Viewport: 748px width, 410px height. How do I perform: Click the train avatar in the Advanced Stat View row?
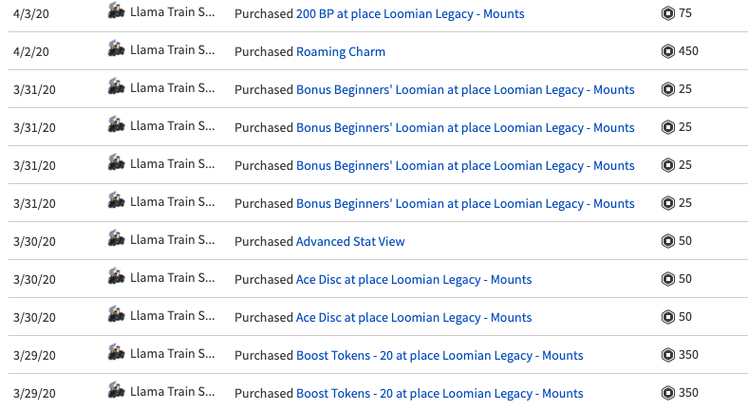pyautogui.click(x=117, y=239)
